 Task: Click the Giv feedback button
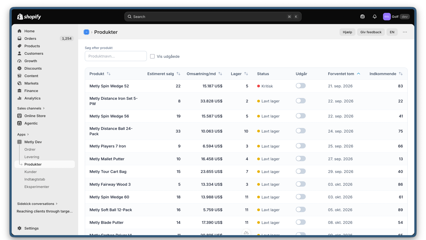click(x=371, y=32)
